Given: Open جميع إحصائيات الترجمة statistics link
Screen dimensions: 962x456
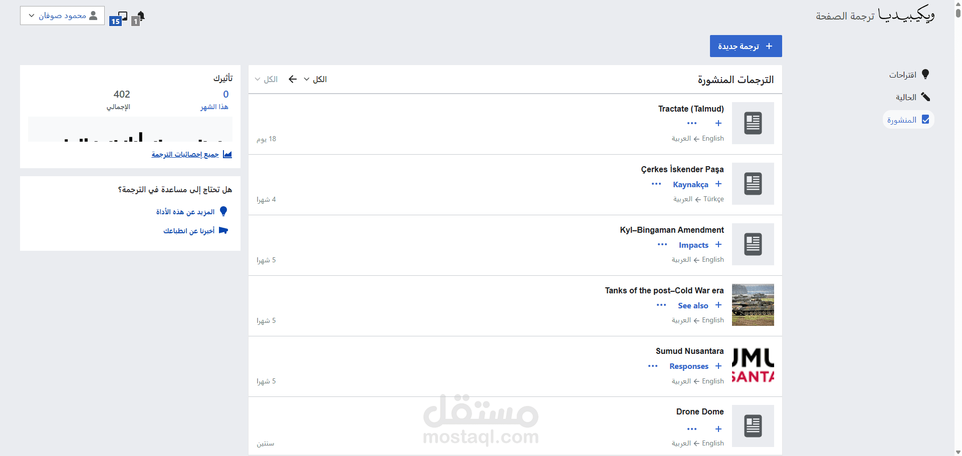Looking at the screenshot, I should pyautogui.click(x=185, y=154).
